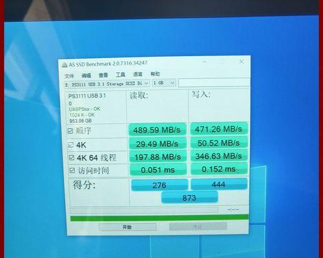323x258 pixels.
Task: Click the read score 276
Action: coord(160,185)
